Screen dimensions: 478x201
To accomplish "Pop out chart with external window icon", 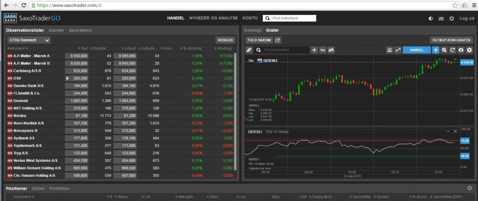I will point(277,40).
